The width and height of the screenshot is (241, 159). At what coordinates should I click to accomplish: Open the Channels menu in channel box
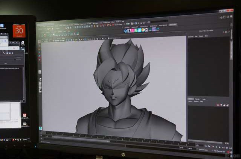[191, 36]
